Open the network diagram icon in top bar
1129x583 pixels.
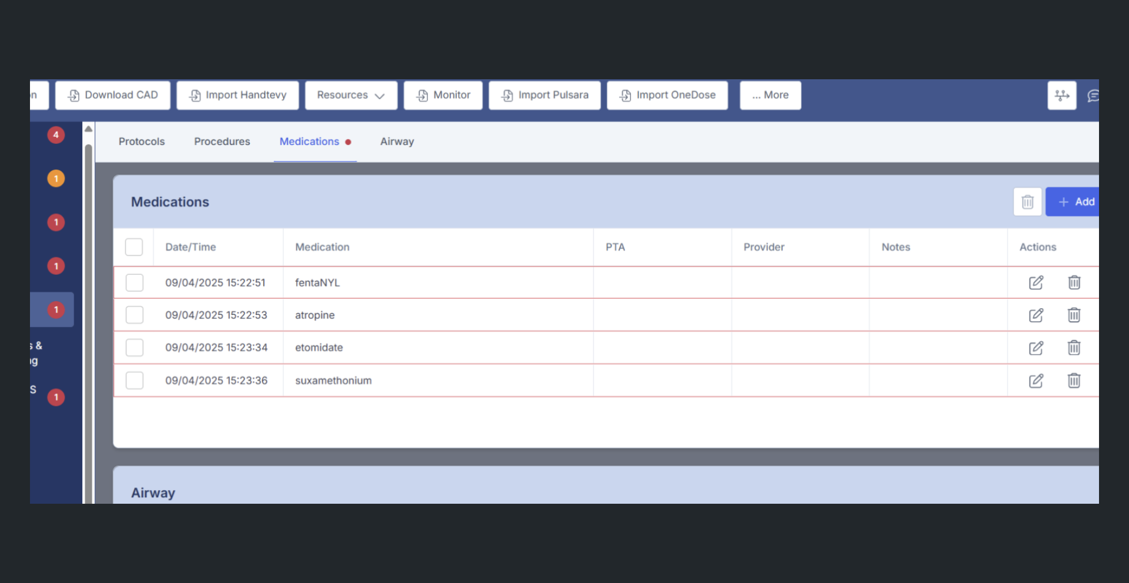1061,95
